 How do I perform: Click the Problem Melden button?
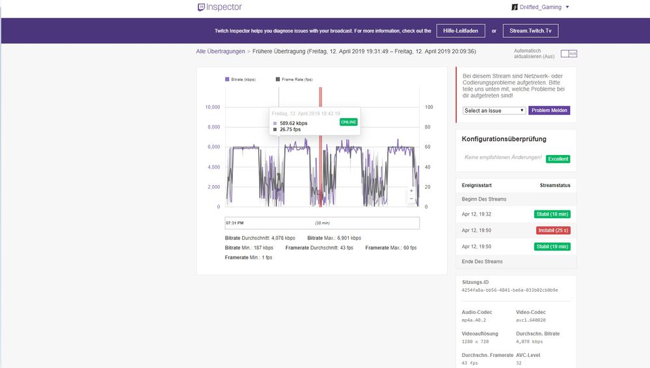pos(549,110)
